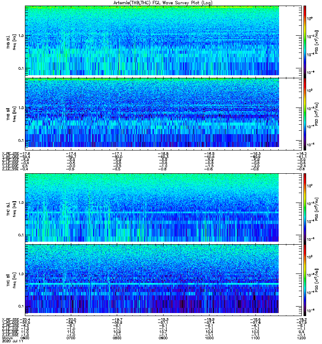Click the '1.0' frequency tick of THB B∥ panel

pyautogui.click(x=21, y=108)
